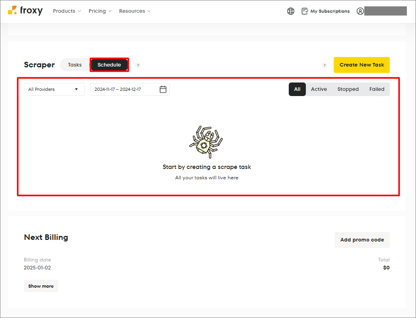
Task: Click the Scraper heading
Action: click(x=39, y=65)
